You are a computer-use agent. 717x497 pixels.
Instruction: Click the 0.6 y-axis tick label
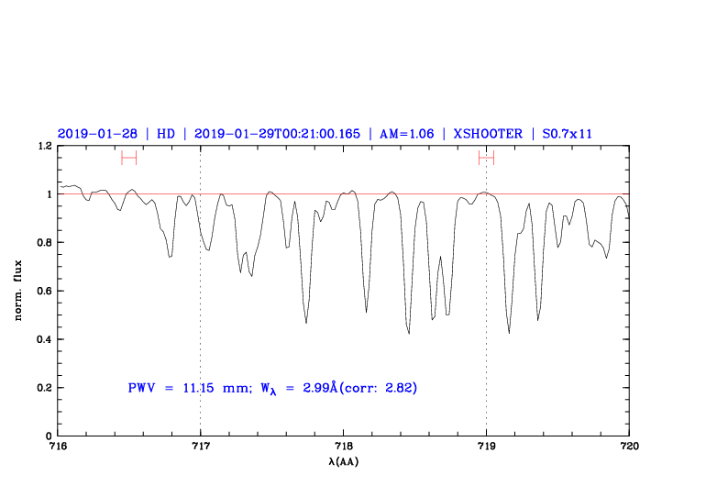42,292
